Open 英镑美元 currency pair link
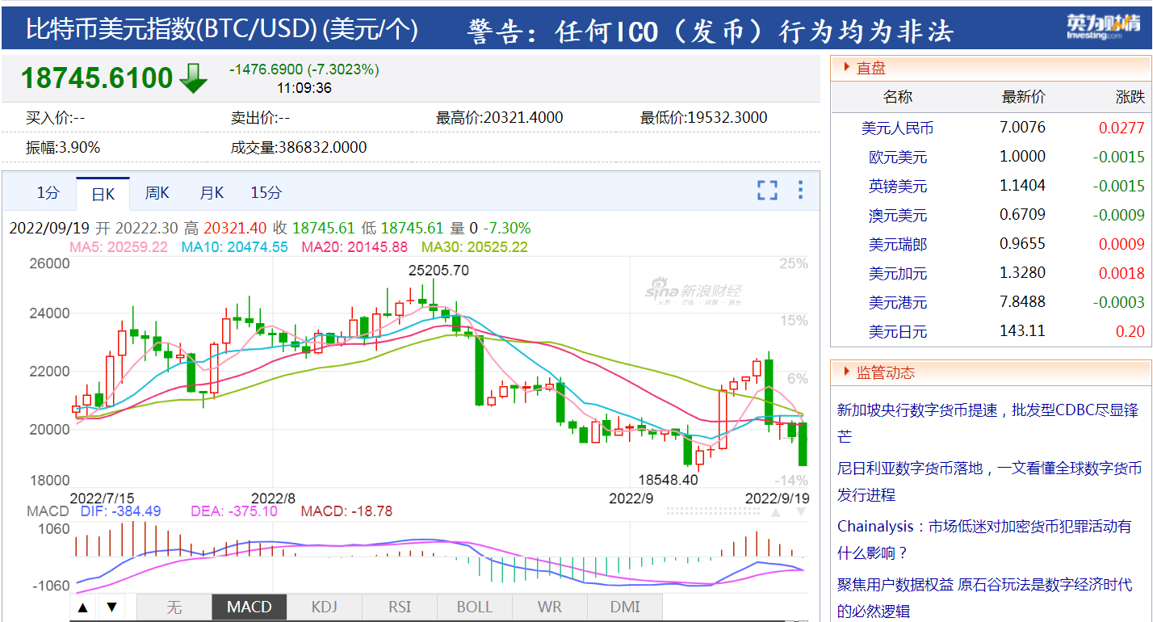This screenshot has height=622, width=1153. tap(898, 186)
